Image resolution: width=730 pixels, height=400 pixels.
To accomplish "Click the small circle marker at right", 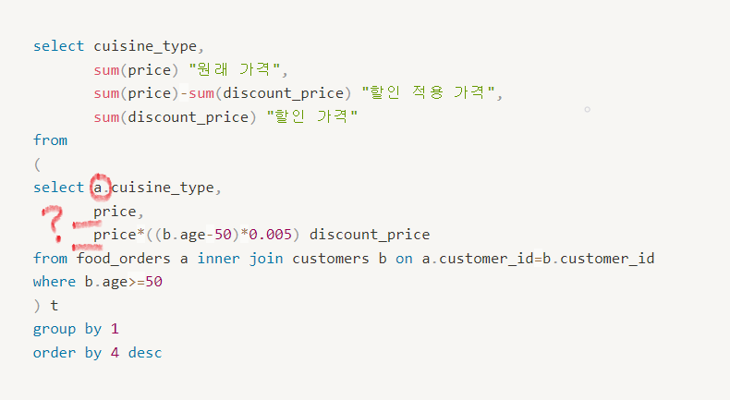I will point(587,109).
